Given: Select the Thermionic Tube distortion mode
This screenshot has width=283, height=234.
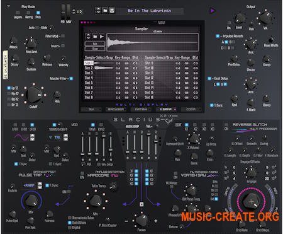Looking at the screenshot, I should [x=69, y=218].
